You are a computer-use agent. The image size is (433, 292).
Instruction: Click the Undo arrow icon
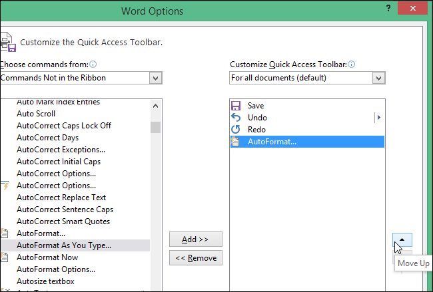pyautogui.click(x=235, y=118)
